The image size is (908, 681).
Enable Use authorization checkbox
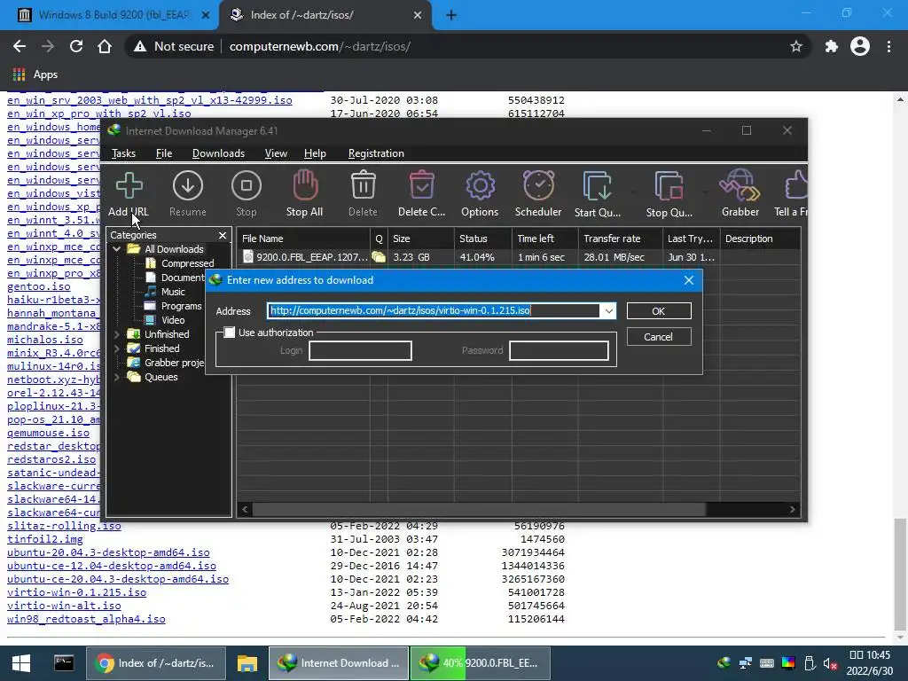point(230,333)
